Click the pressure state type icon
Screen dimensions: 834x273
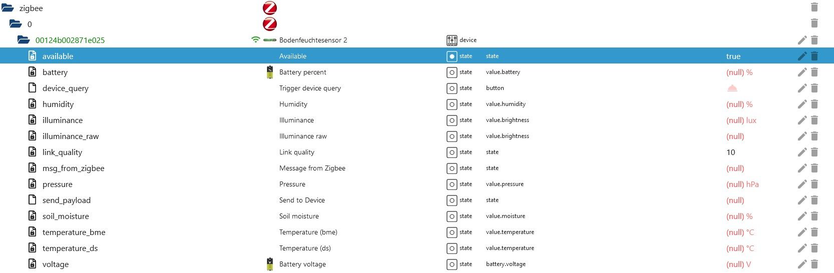[452, 184]
